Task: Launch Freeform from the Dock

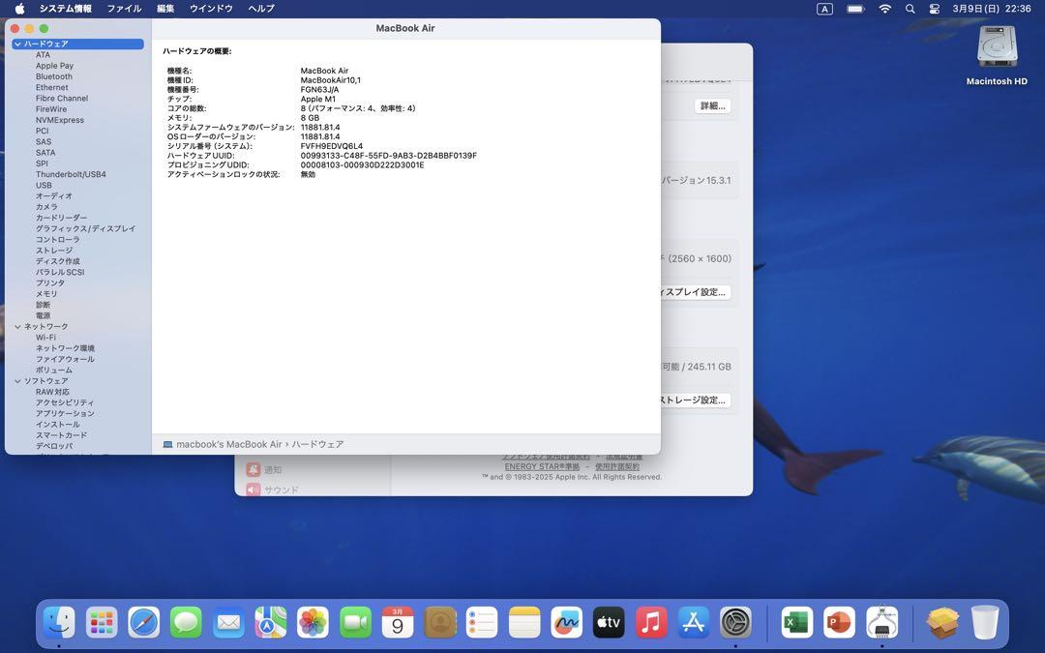Action: (566, 622)
